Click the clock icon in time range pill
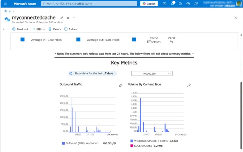Image resolution: width=243 pixels, height=152 pixels. [x=71, y=73]
